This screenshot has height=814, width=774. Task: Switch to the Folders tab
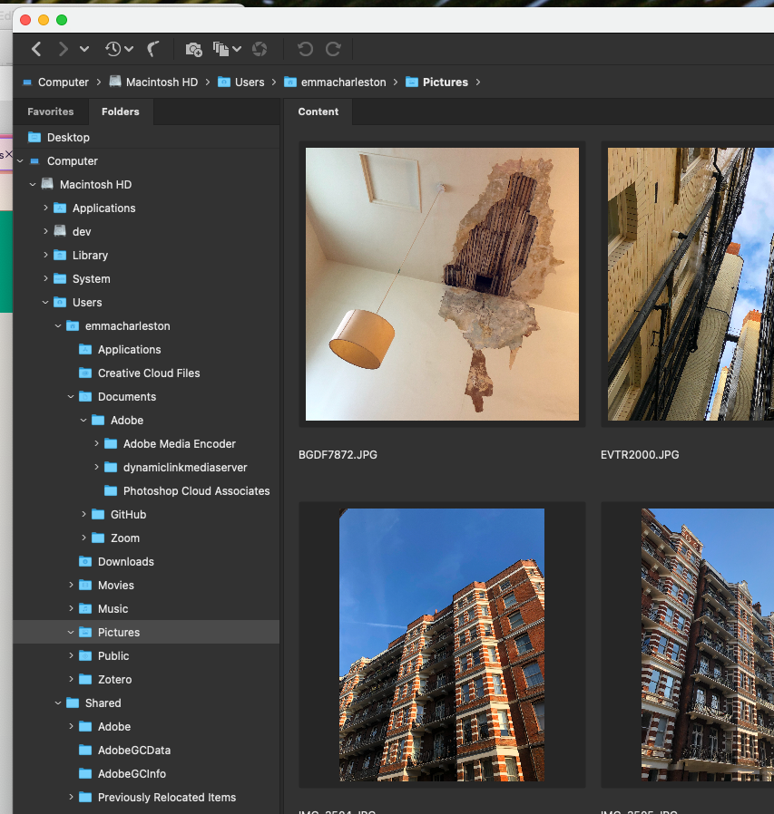coord(121,111)
